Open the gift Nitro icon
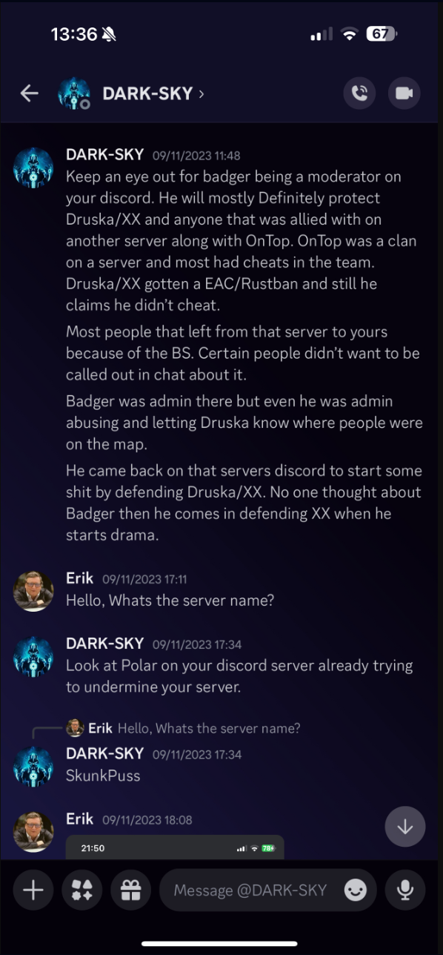 [130, 890]
